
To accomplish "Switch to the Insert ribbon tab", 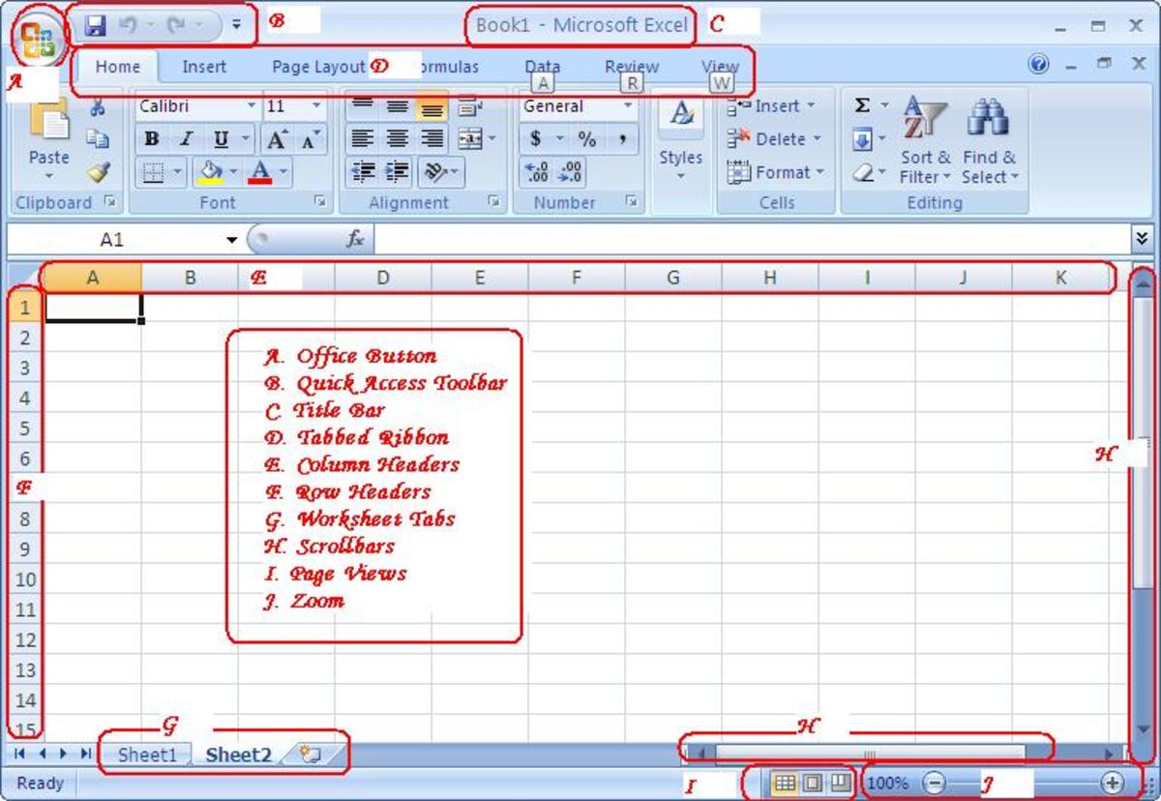I will click(x=204, y=67).
